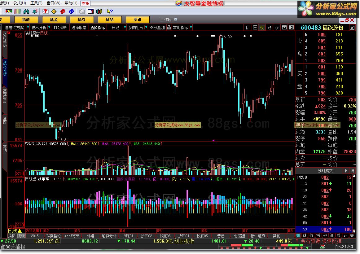Click the crosshair grid icon
360x254 pixels.
255,28
